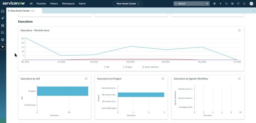Open the database stack icon in sidebar

pyautogui.click(x=3, y=26)
